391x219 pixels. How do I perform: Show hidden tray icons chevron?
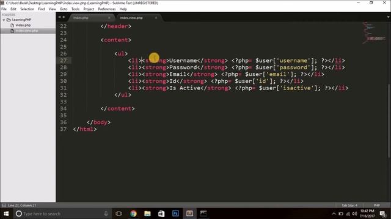coord(334,214)
